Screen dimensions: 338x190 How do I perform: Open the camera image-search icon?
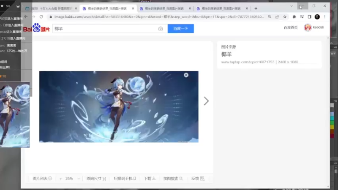161,29
